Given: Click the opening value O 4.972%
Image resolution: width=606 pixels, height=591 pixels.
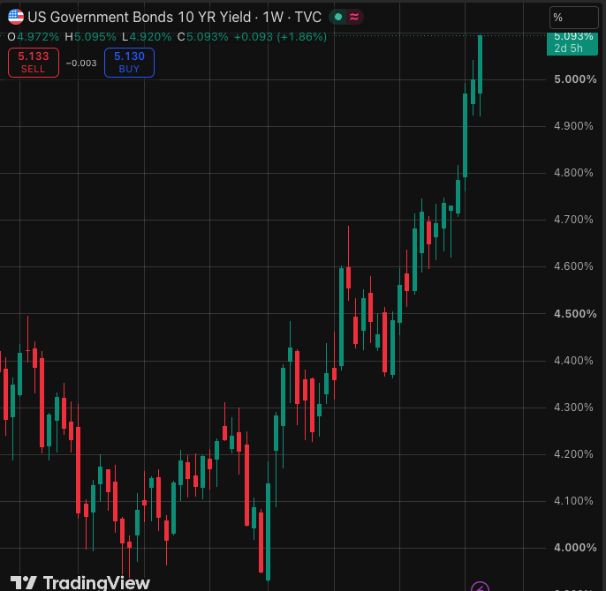Looking at the screenshot, I should pos(34,37).
